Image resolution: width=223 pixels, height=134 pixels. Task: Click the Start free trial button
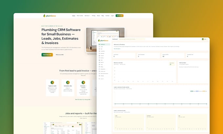click(47, 55)
